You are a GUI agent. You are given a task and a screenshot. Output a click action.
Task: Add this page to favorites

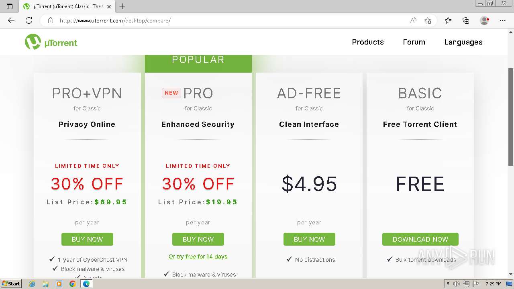pos(428,20)
